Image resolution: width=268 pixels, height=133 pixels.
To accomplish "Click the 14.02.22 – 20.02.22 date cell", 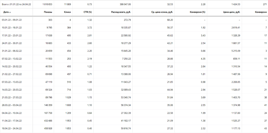I will (12, 66).
